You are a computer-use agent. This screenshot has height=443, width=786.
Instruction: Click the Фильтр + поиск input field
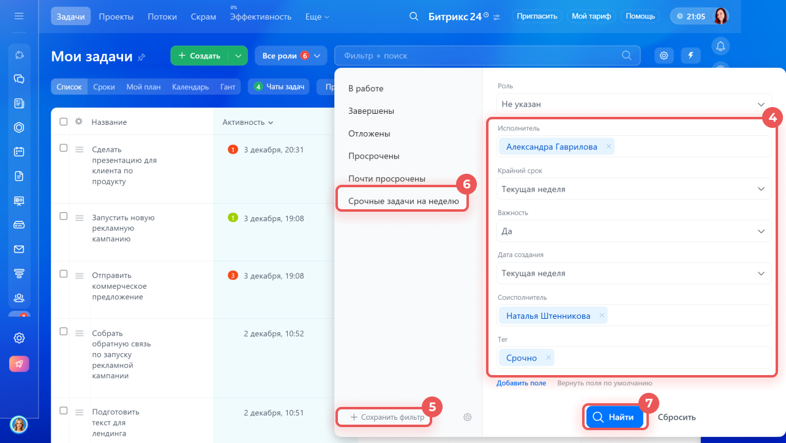point(477,56)
